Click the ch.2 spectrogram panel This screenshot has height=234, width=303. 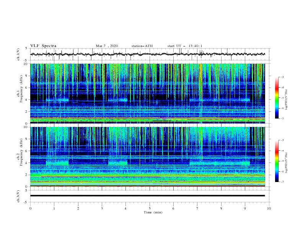pyautogui.click(x=148, y=157)
